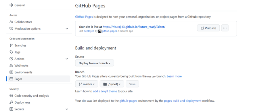Screen dimensions: 253x111
Task: Open the master branch dropdown
Action: 87,84
